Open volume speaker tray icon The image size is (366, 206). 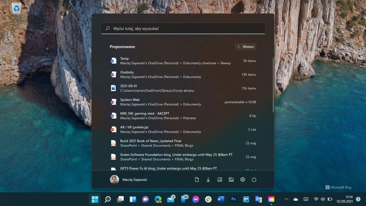pyautogui.click(x=323, y=199)
